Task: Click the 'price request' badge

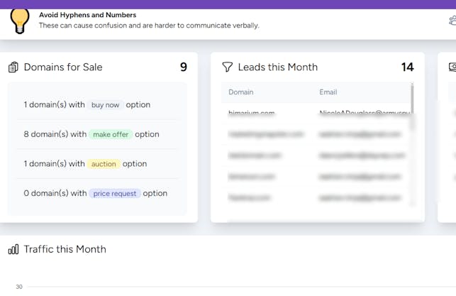Action: click(115, 193)
